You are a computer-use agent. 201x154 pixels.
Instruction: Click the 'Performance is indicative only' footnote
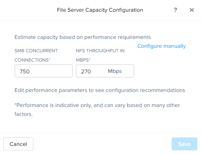[x=97, y=109]
